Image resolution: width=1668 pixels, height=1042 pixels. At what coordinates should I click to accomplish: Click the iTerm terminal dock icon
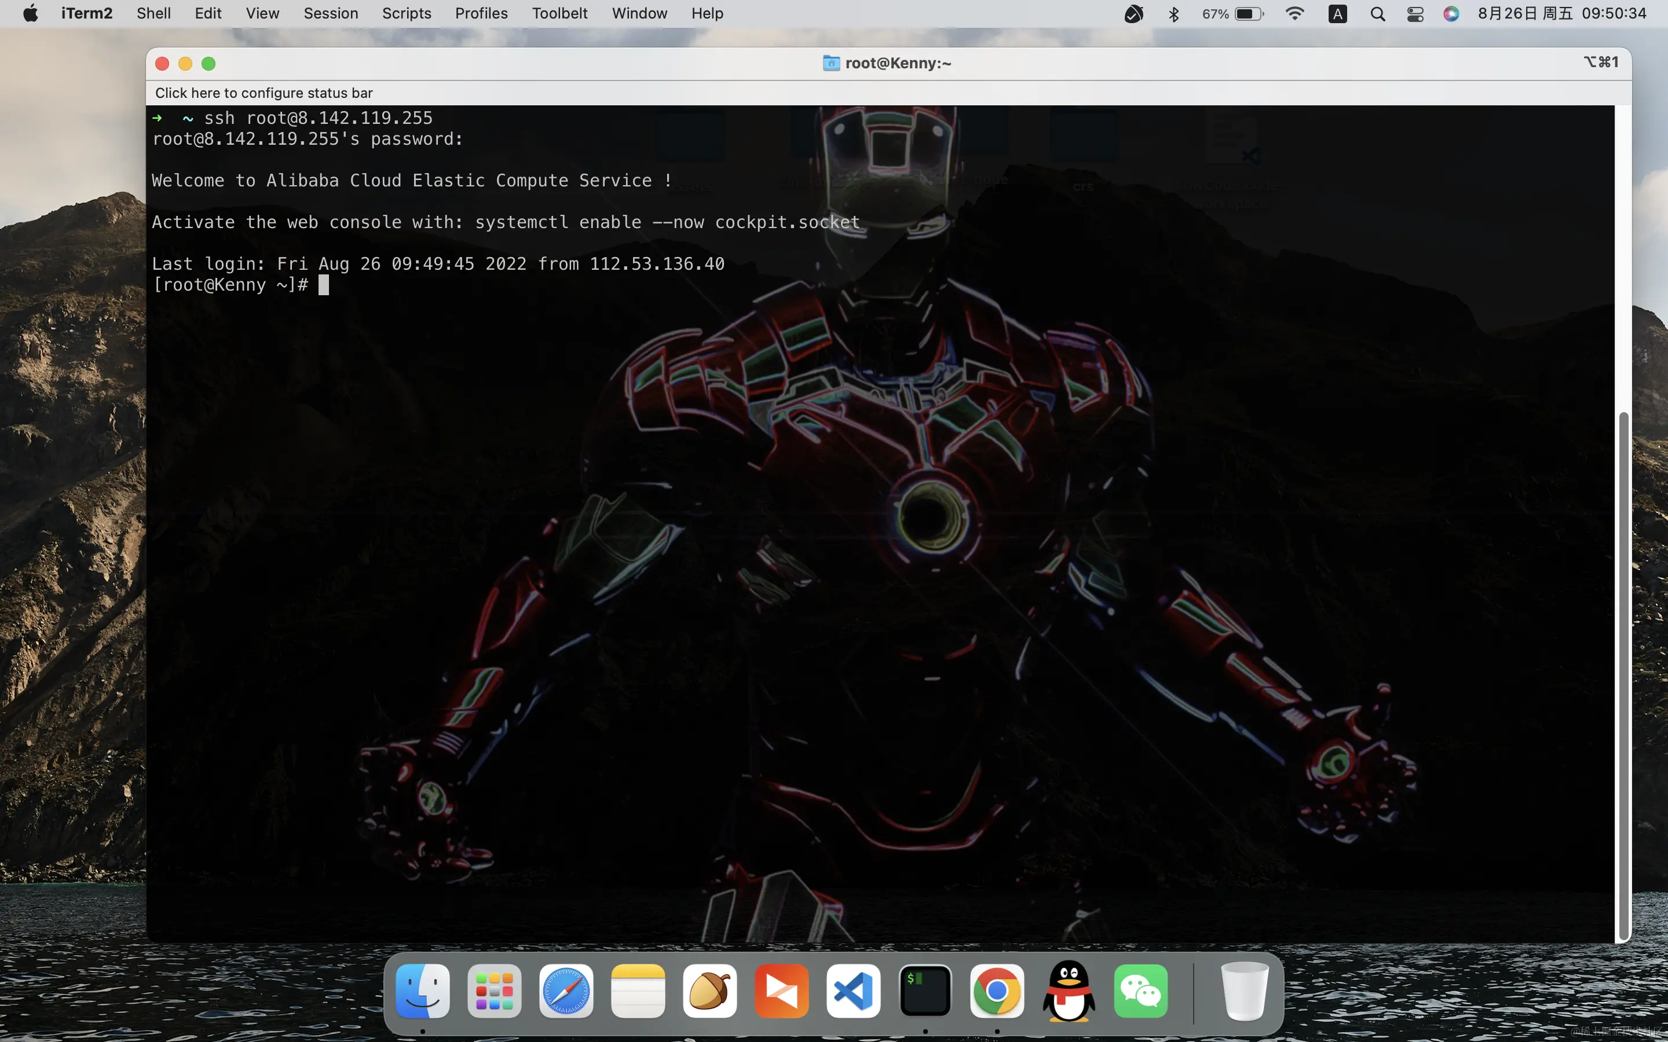point(925,991)
